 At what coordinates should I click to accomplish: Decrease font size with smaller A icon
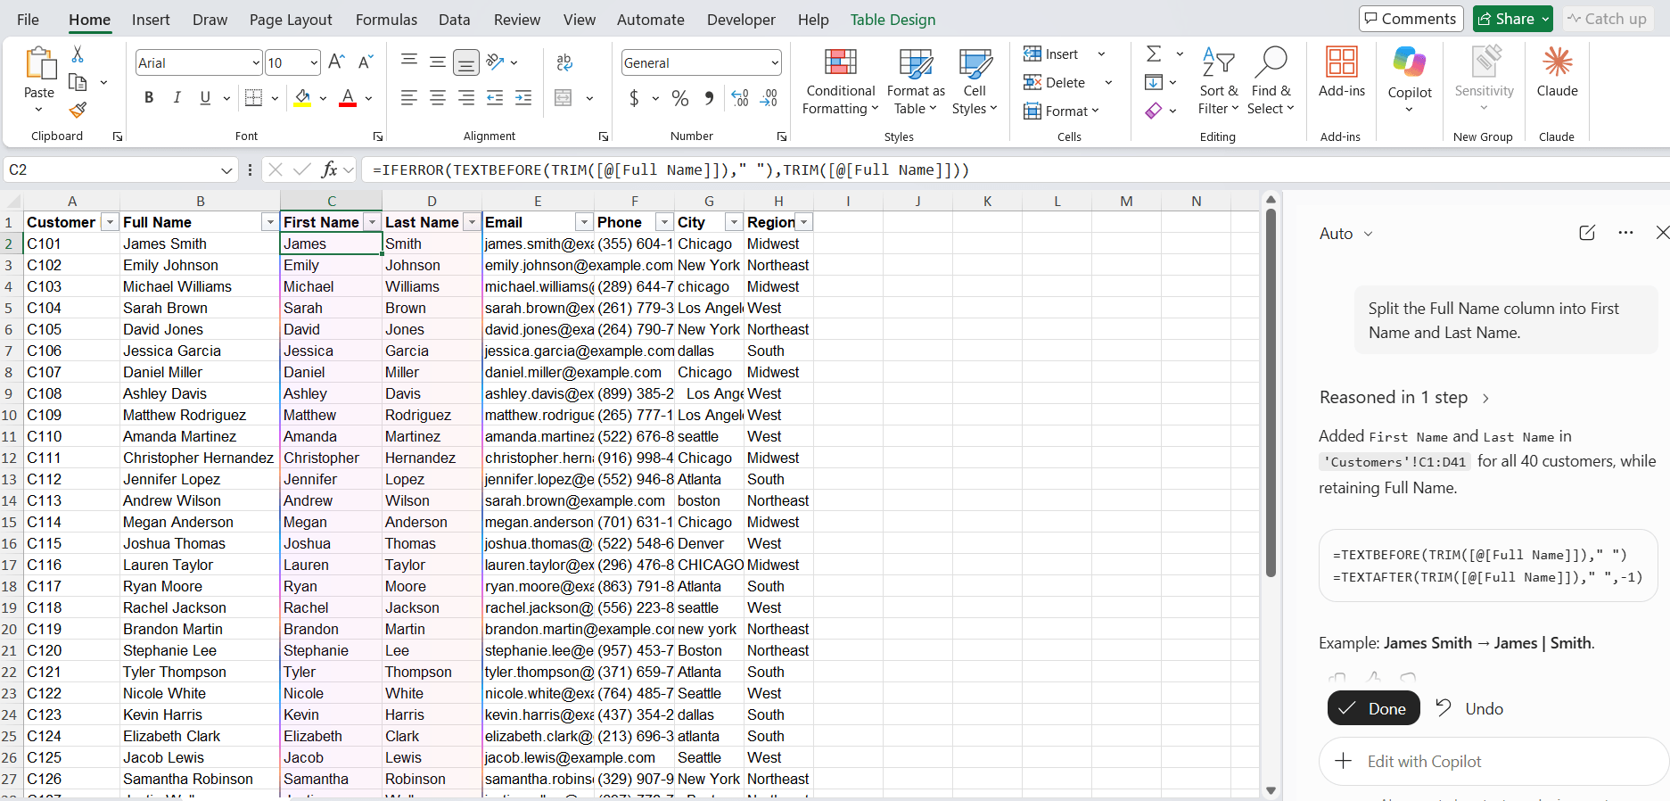pos(366,62)
